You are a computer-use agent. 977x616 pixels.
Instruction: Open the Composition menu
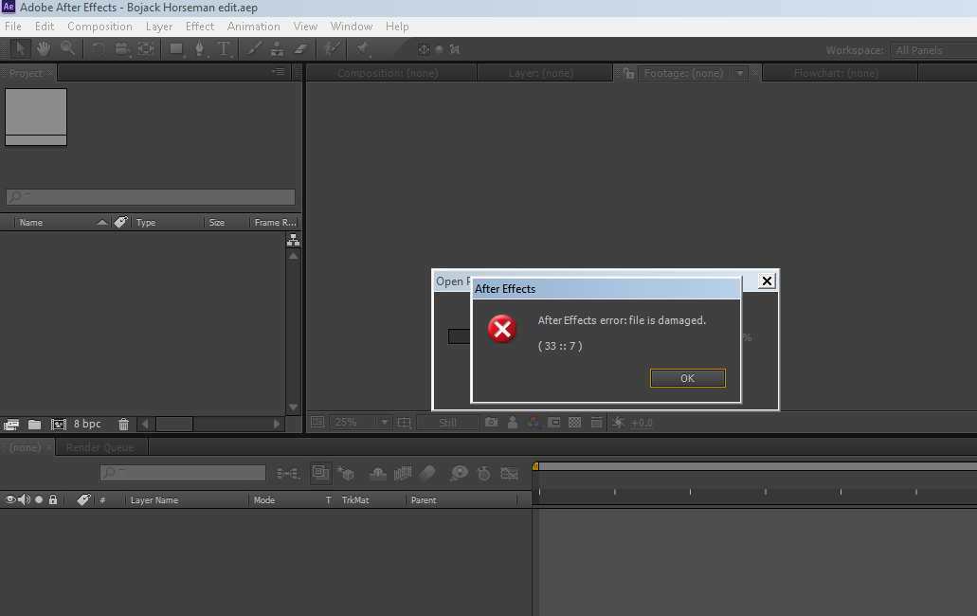tap(100, 26)
